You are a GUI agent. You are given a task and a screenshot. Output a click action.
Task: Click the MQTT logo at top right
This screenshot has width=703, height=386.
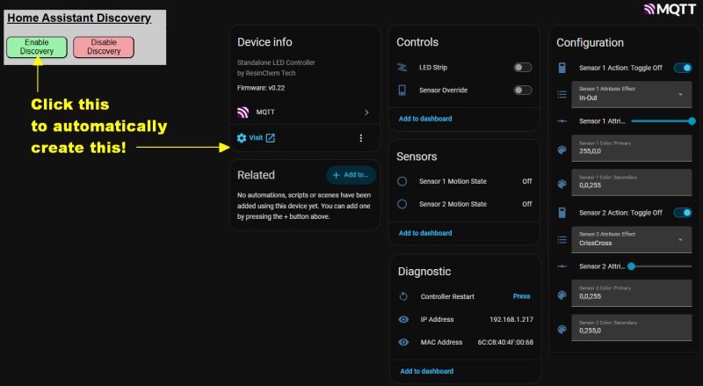coord(670,9)
